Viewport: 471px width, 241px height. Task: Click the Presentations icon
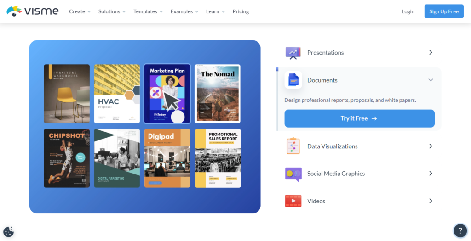click(293, 53)
